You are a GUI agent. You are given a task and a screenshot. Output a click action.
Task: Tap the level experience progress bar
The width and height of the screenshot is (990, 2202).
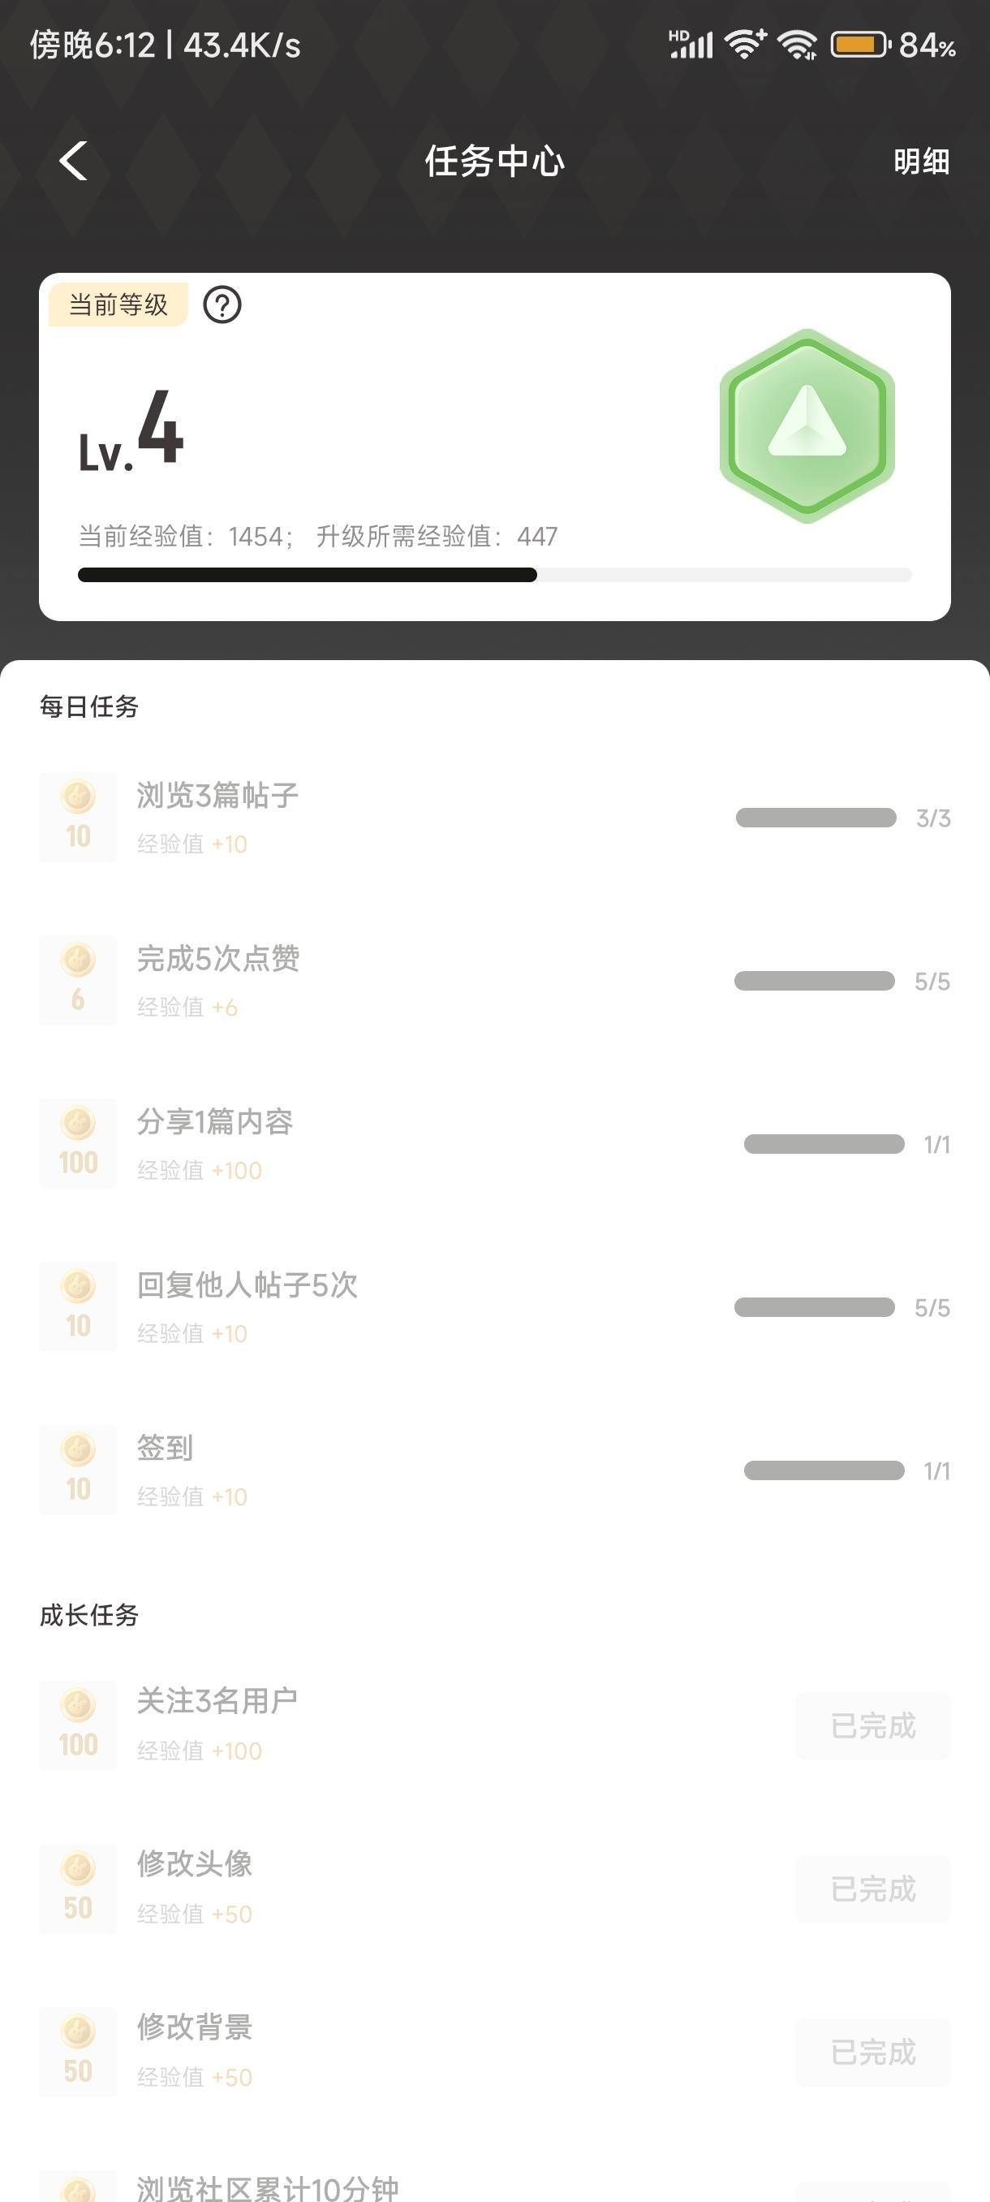coord(494,576)
